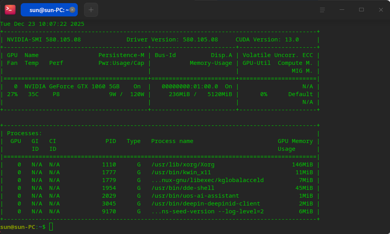Click the fan speed value '27%'
This screenshot has height=234, width=390.
[x=12, y=94]
